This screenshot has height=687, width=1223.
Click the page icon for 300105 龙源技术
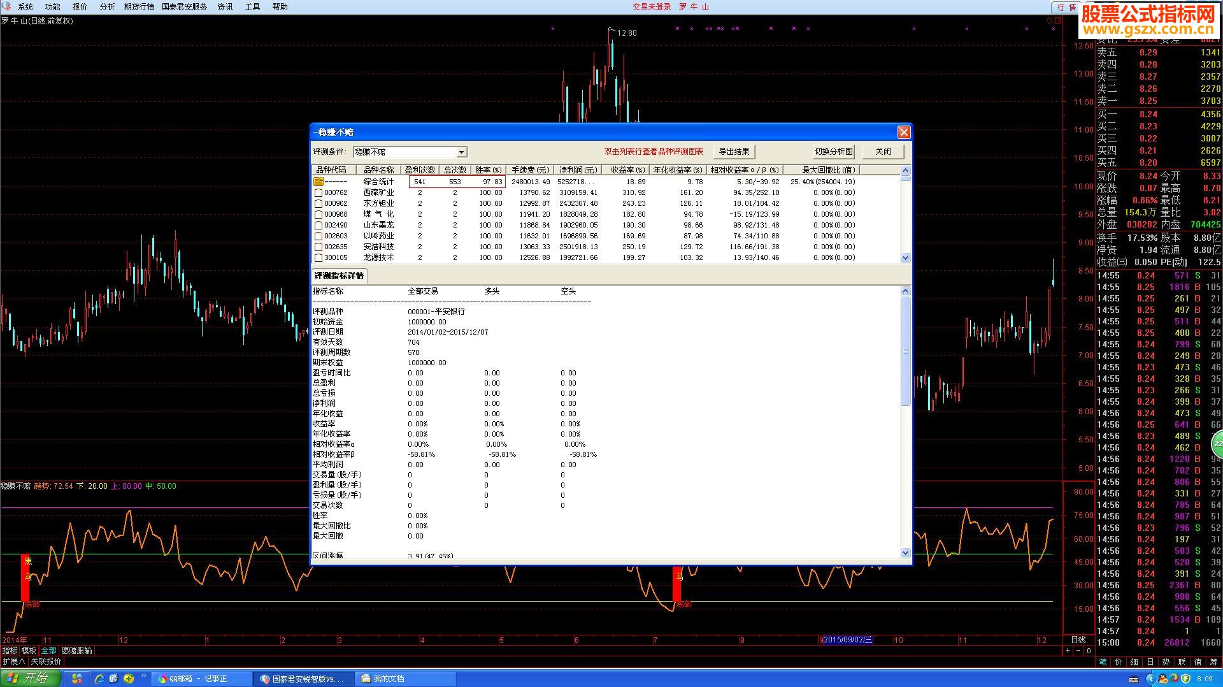coord(318,257)
